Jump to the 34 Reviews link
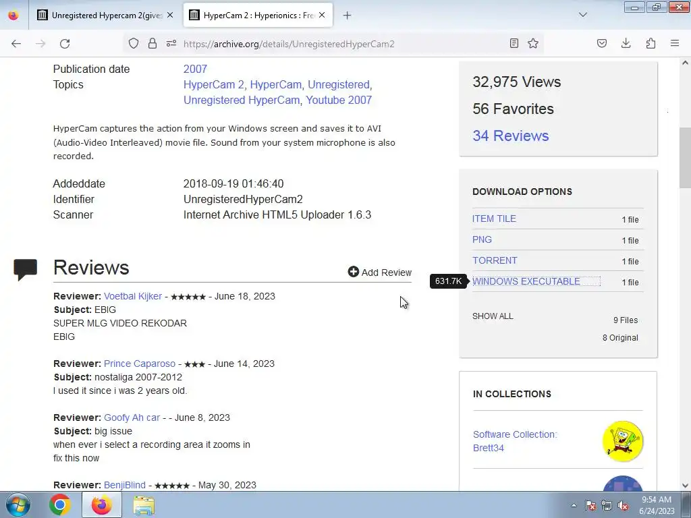Viewport: 691px width, 518px height. click(x=511, y=136)
